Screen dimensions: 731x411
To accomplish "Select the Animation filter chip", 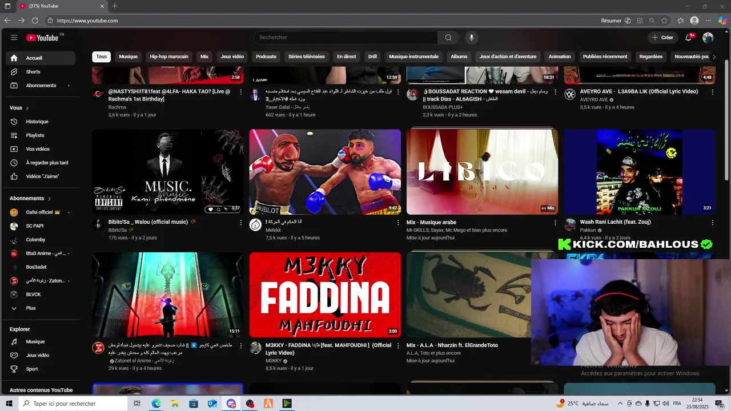I will [560, 57].
